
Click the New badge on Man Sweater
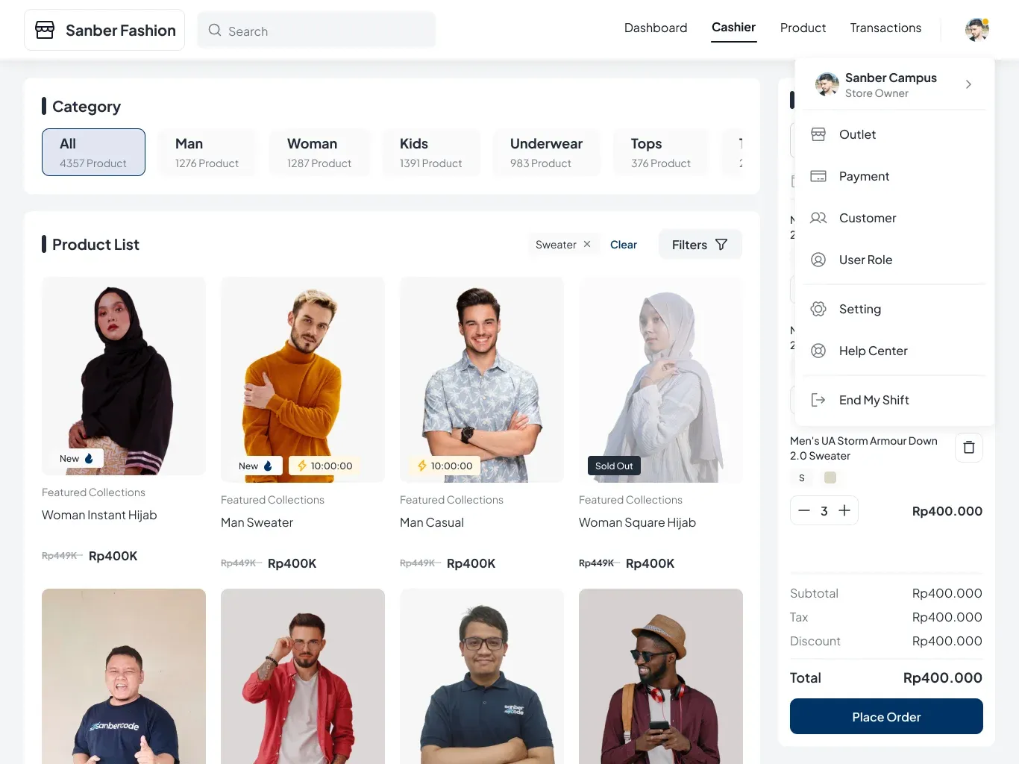click(256, 466)
